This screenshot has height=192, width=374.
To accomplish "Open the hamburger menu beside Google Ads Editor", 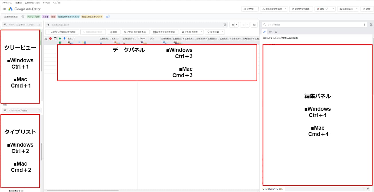I will 4,9.
